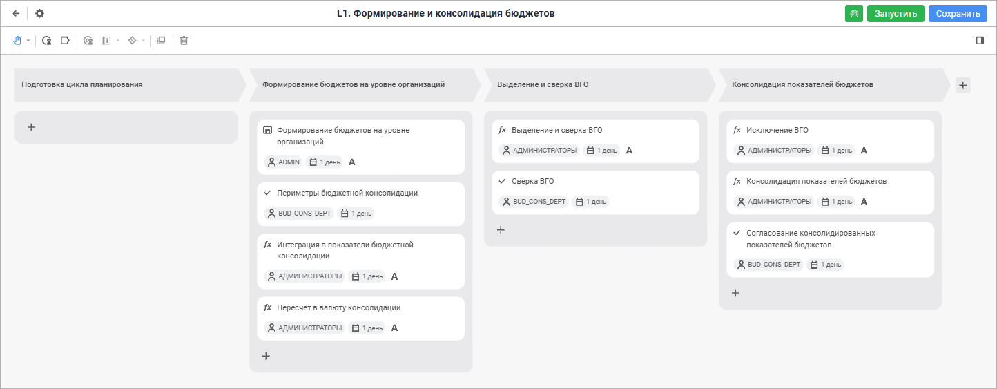Click the pentagon stage shape icon
The height and width of the screenshot is (389, 997).
coord(65,41)
